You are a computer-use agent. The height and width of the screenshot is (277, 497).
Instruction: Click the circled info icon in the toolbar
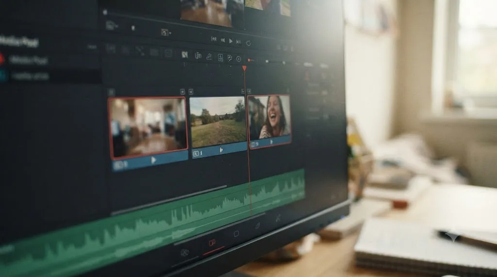point(239,59)
